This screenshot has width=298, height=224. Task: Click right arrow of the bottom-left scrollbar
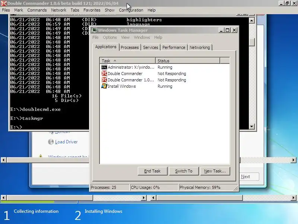pyautogui.click(x=144, y=198)
